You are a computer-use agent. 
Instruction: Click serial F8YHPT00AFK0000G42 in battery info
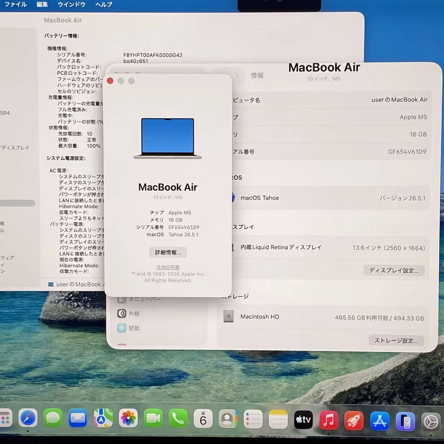[153, 55]
